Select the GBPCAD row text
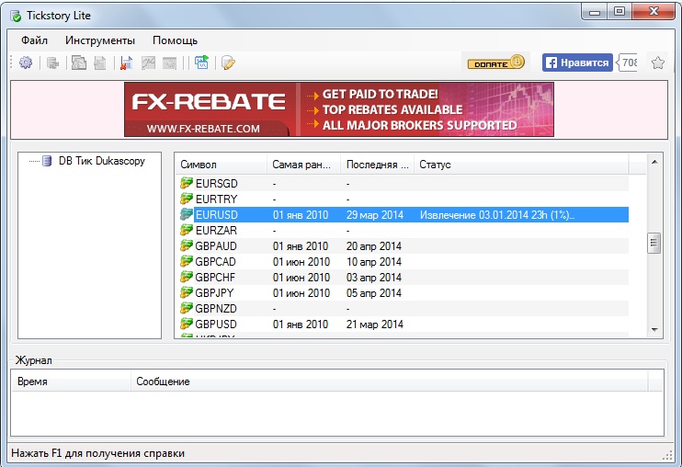The image size is (682, 467). [x=215, y=262]
